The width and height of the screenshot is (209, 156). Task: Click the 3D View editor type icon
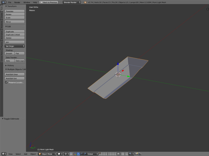(x=3, y=154)
